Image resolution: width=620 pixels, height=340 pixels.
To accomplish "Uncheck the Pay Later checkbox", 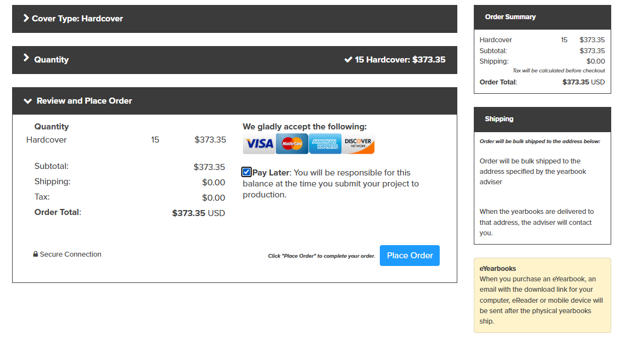I will pos(246,172).
